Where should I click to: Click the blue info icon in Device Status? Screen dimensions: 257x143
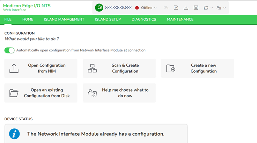(14, 134)
